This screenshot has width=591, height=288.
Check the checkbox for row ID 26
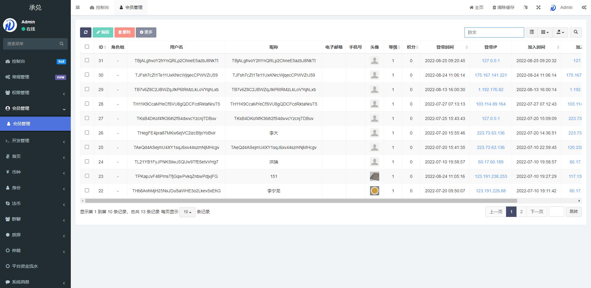point(87,133)
